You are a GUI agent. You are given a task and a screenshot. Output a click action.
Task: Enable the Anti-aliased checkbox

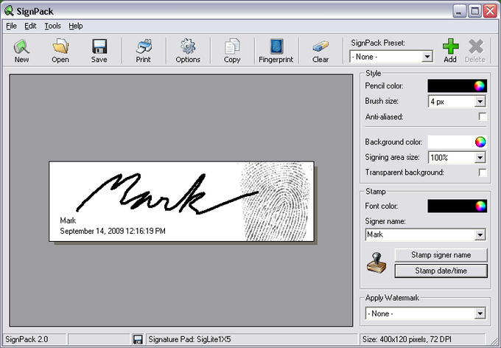483,116
